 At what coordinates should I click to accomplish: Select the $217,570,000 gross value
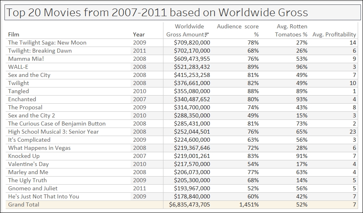point(192,164)
